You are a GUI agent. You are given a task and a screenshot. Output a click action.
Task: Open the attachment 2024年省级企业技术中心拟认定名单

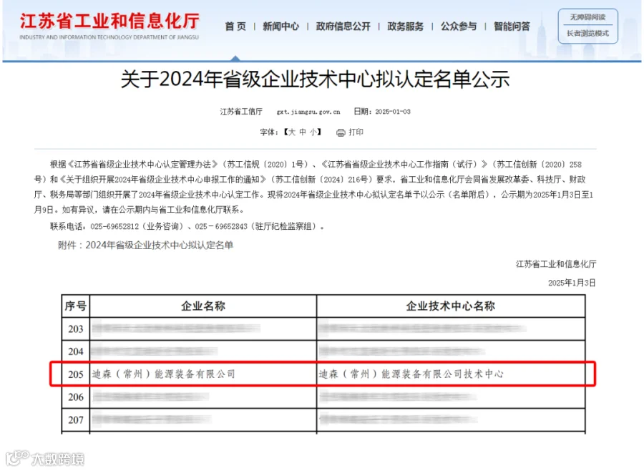click(160, 246)
